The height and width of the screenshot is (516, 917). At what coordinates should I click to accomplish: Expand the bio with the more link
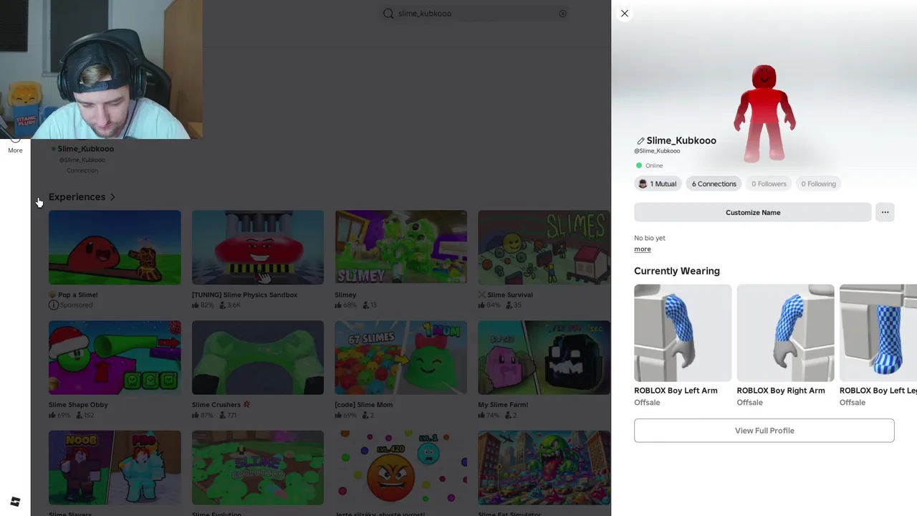coord(642,249)
